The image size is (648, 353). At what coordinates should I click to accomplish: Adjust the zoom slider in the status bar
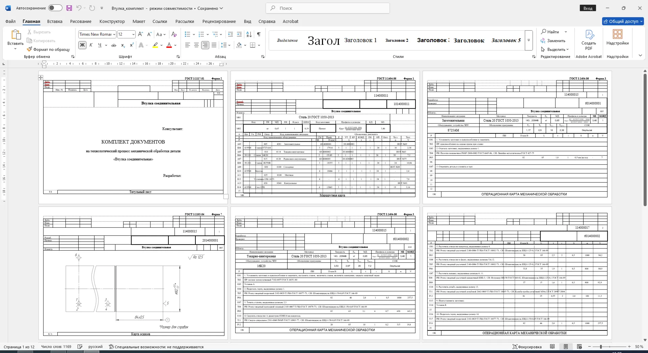[601, 347]
